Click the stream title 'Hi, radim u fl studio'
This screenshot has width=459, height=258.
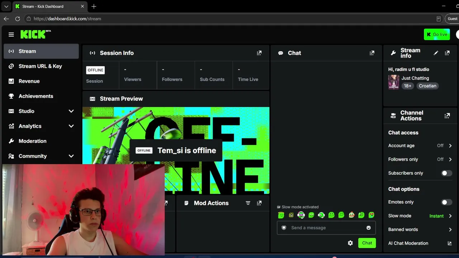tap(409, 70)
